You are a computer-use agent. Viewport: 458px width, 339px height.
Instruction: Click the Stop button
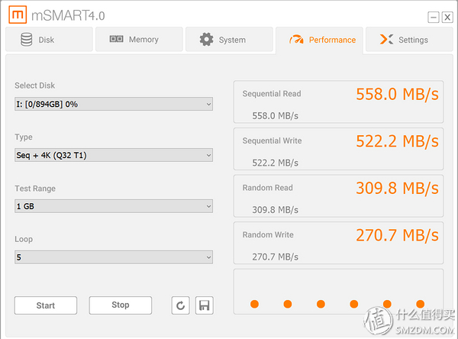(x=121, y=305)
